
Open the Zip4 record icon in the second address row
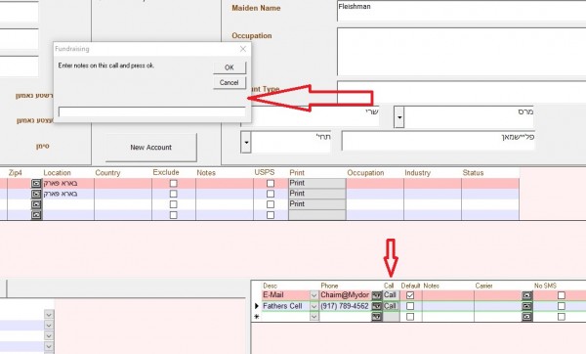coord(36,194)
